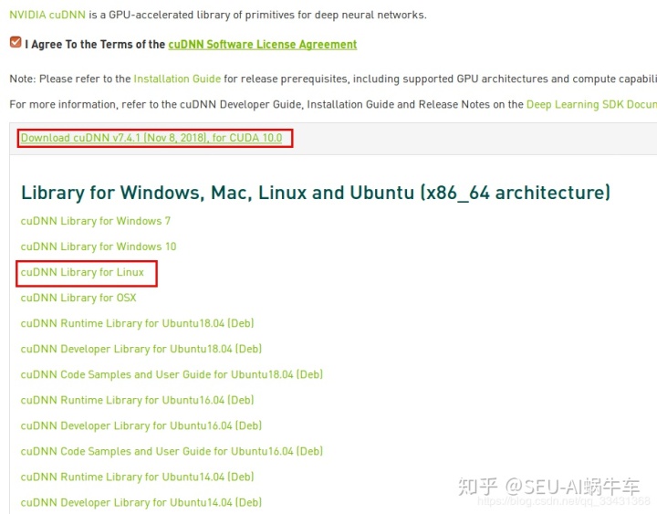
Task: Download Code Samples and User Guide Ubuntu18.04
Action: tap(172, 374)
